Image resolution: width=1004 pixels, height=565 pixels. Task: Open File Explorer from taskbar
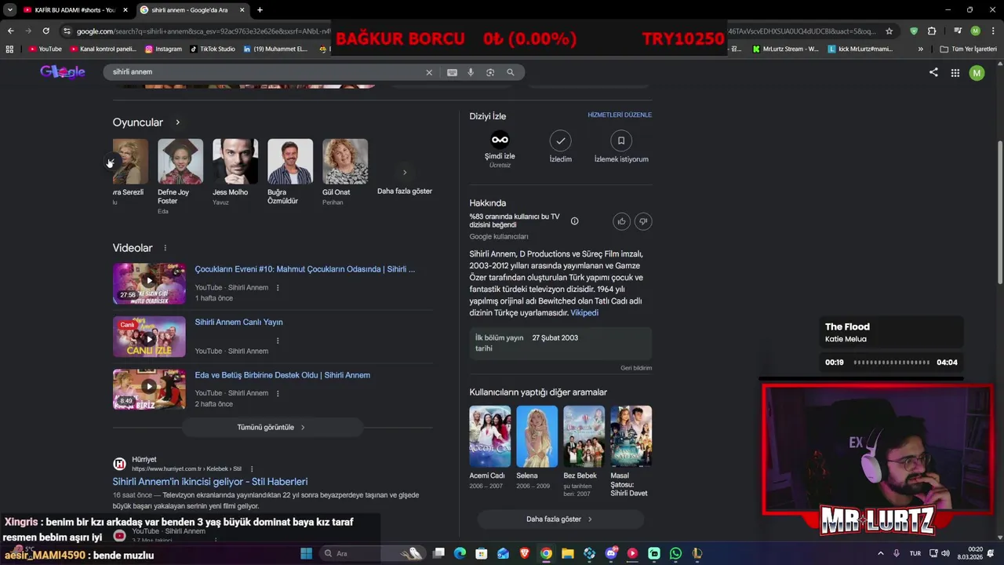[x=568, y=553]
